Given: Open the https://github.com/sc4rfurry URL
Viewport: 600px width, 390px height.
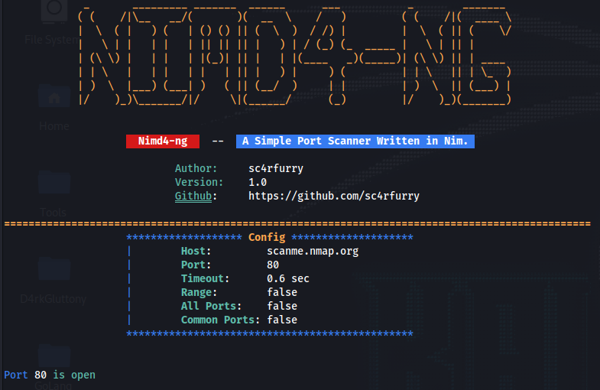Looking at the screenshot, I should (334, 196).
